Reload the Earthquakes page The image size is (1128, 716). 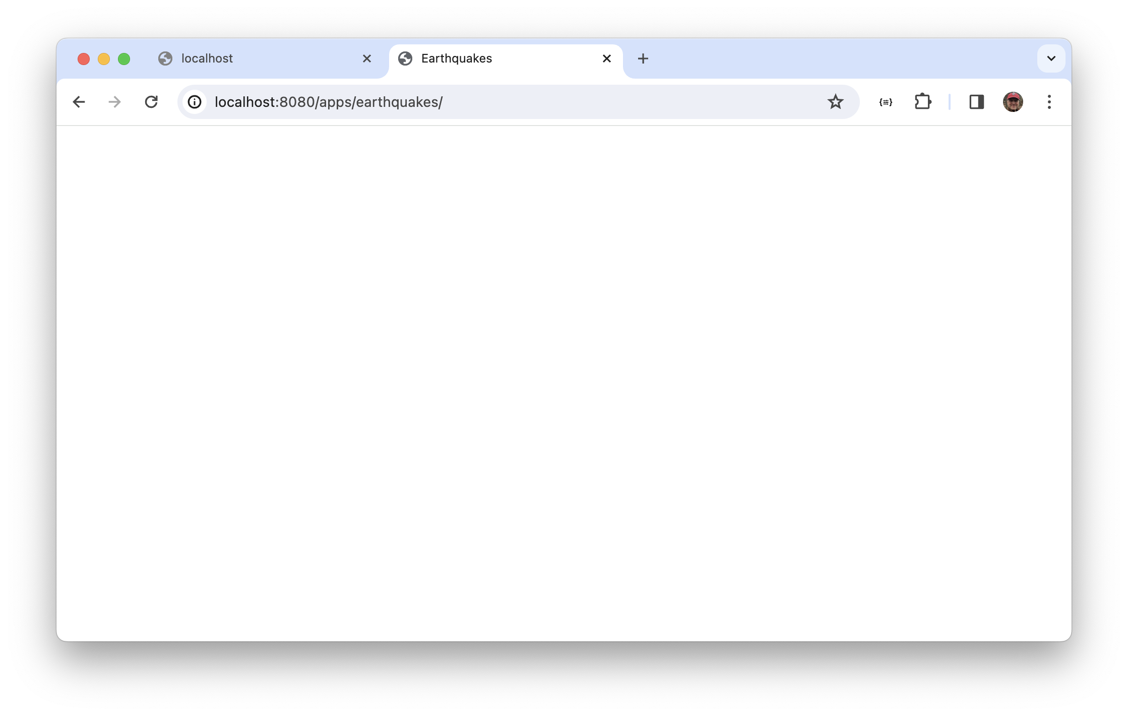coord(151,102)
